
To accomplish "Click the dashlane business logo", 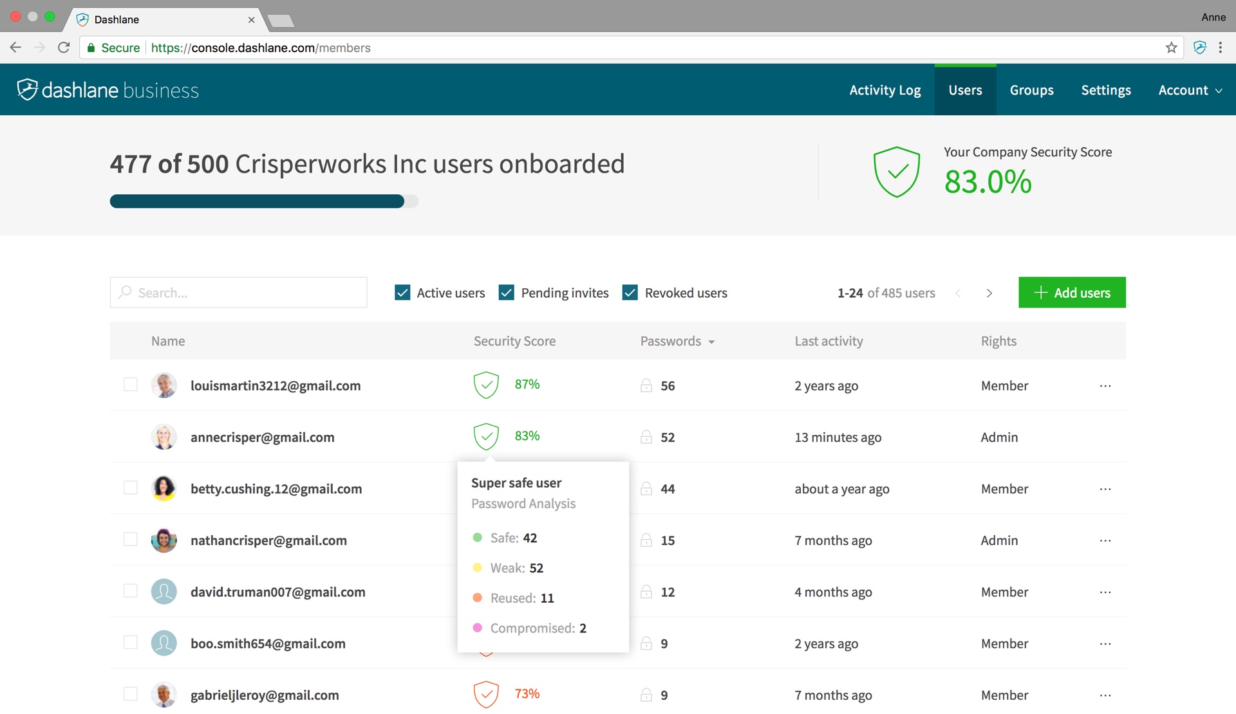I will [108, 90].
